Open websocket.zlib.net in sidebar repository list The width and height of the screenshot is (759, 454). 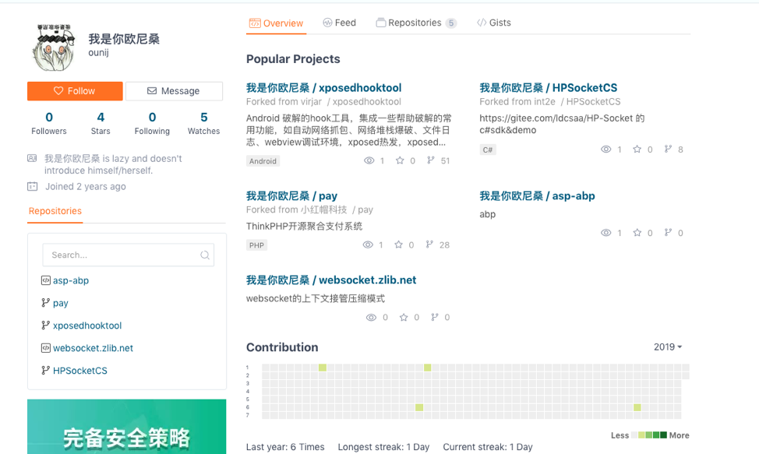pyautogui.click(x=93, y=348)
